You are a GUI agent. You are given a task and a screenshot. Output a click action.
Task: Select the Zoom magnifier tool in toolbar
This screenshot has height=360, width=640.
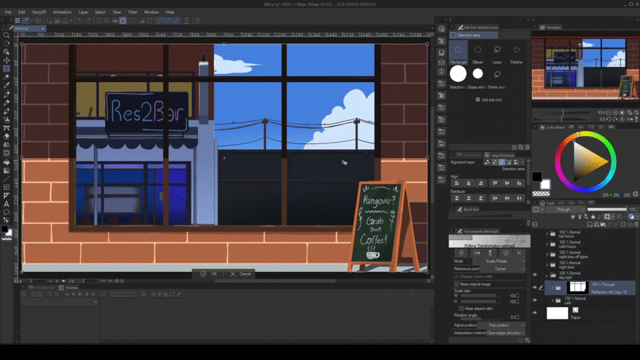click(x=7, y=35)
